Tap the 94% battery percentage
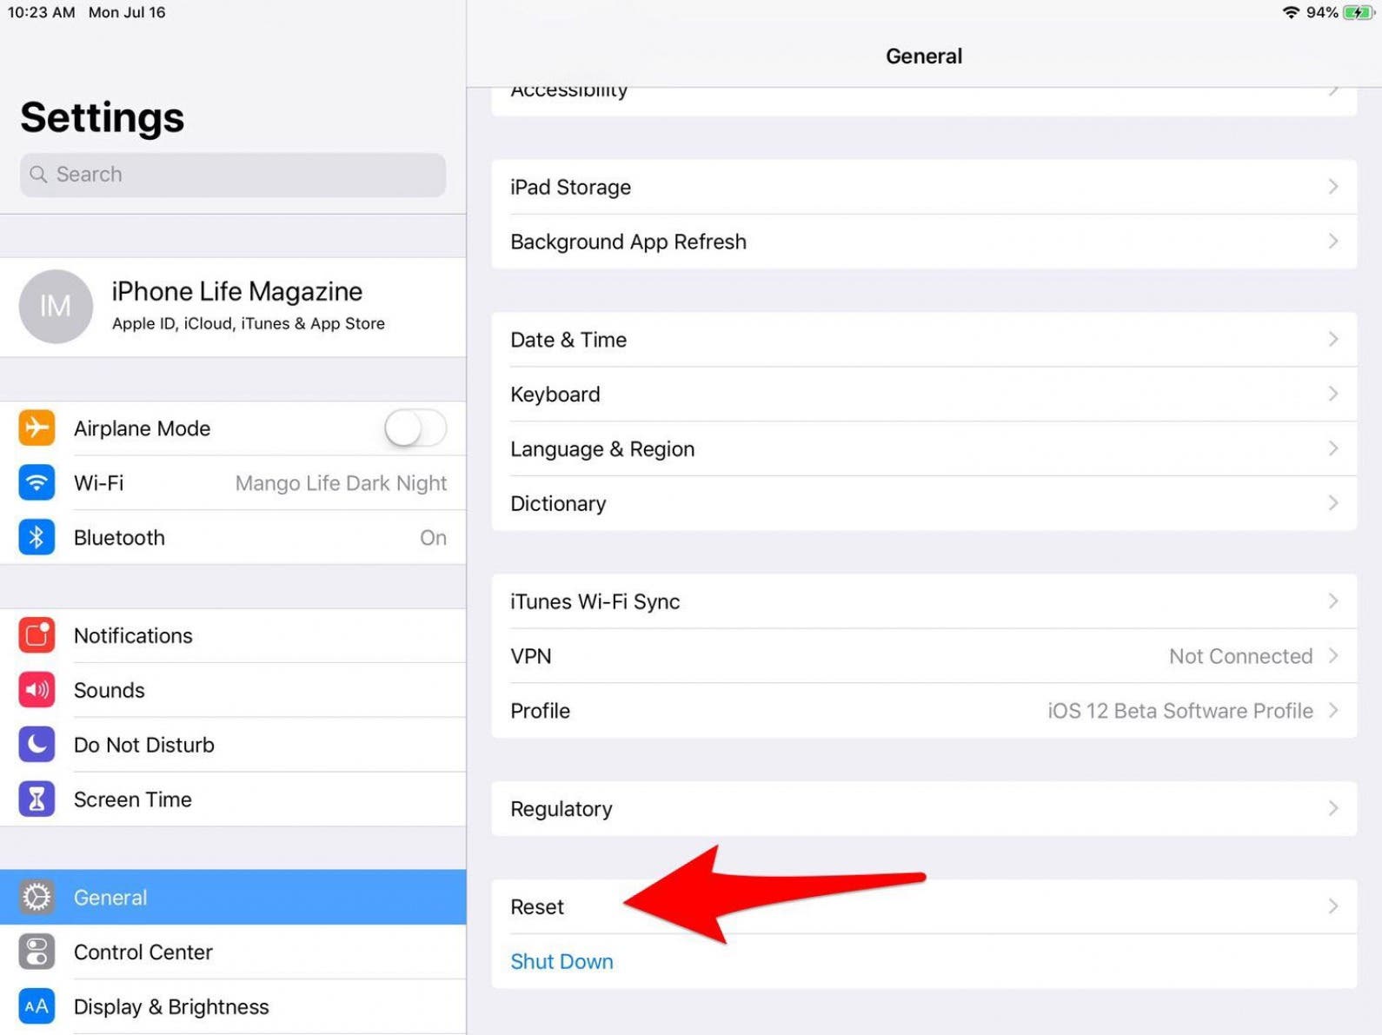Screen dimensions: 1382x1035 tap(1322, 12)
